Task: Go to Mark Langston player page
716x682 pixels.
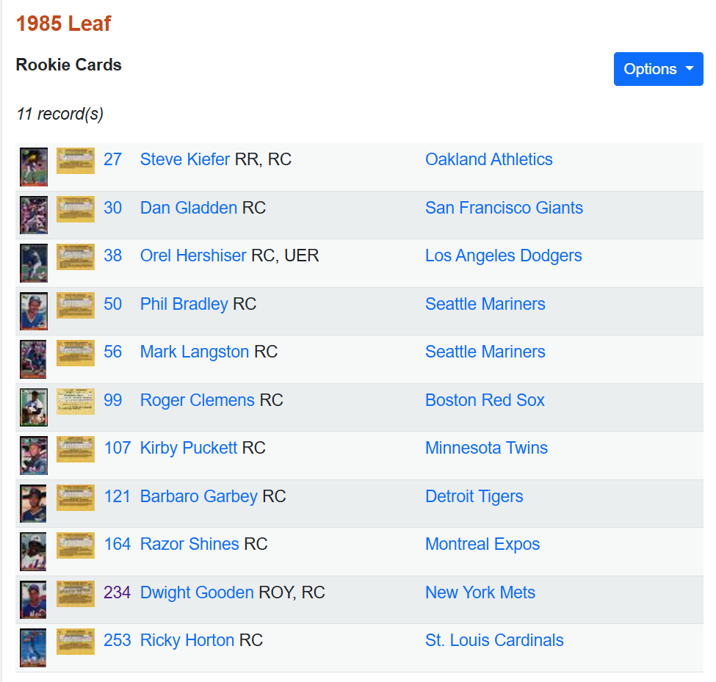Action: pos(194,352)
